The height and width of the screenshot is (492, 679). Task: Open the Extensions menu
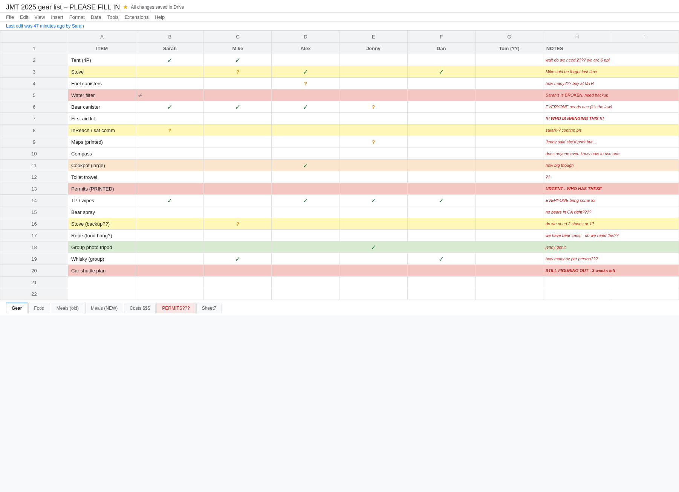point(136,17)
